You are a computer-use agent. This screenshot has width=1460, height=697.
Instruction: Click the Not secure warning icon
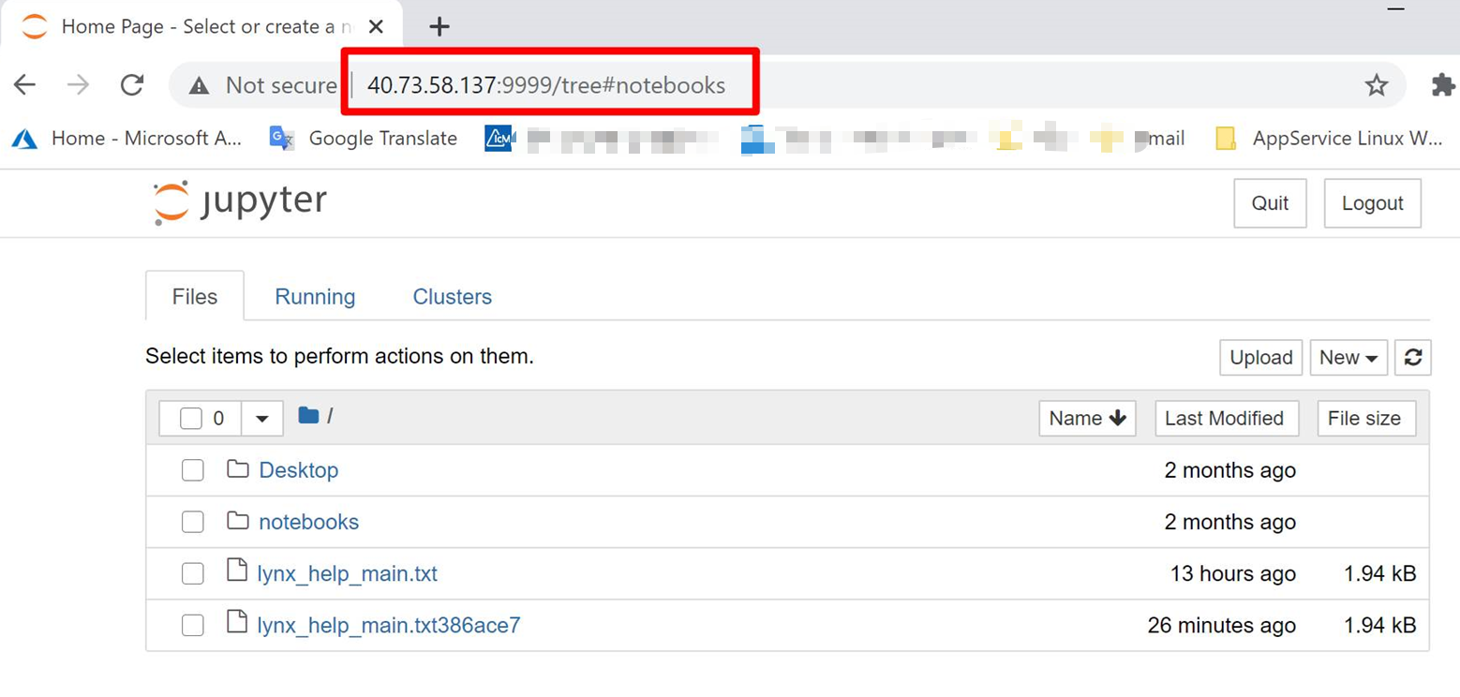coord(199,86)
